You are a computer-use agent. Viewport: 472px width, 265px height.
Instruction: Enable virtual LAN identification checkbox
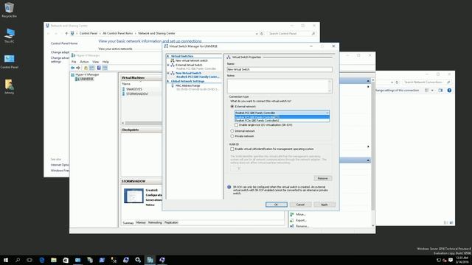232,149
